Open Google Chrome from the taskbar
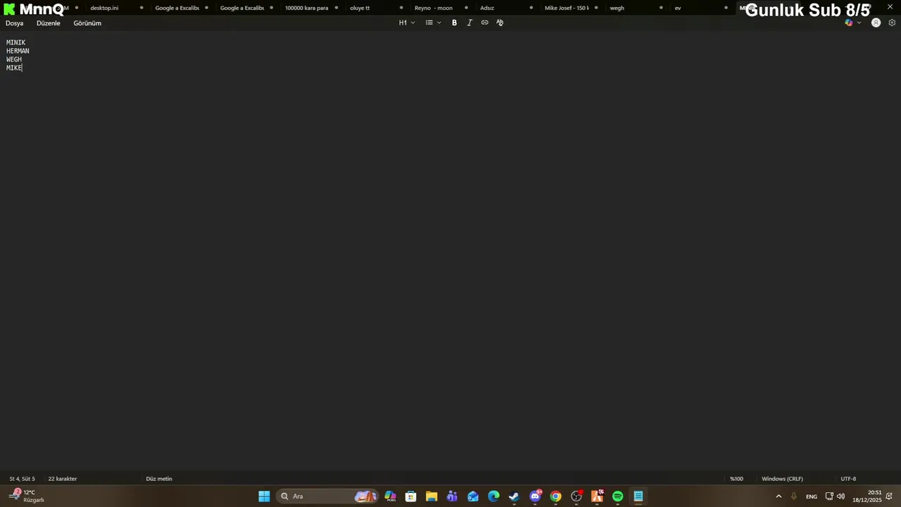901x507 pixels. pos(555,496)
